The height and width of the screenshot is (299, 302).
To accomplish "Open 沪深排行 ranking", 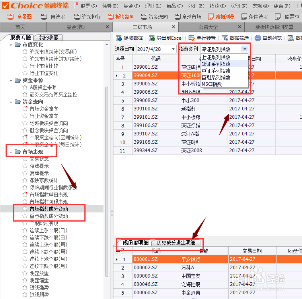I will tap(87, 17).
